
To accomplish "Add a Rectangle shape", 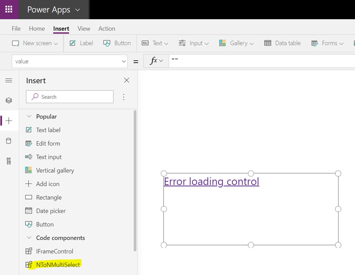I will coord(49,198).
